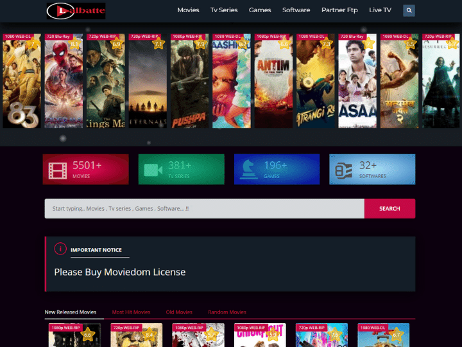
Task: Open the Movies menu
Action: click(188, 10)
